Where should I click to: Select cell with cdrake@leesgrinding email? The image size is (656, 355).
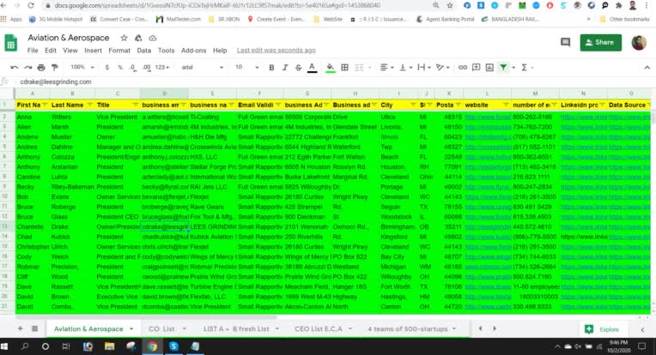164,226
